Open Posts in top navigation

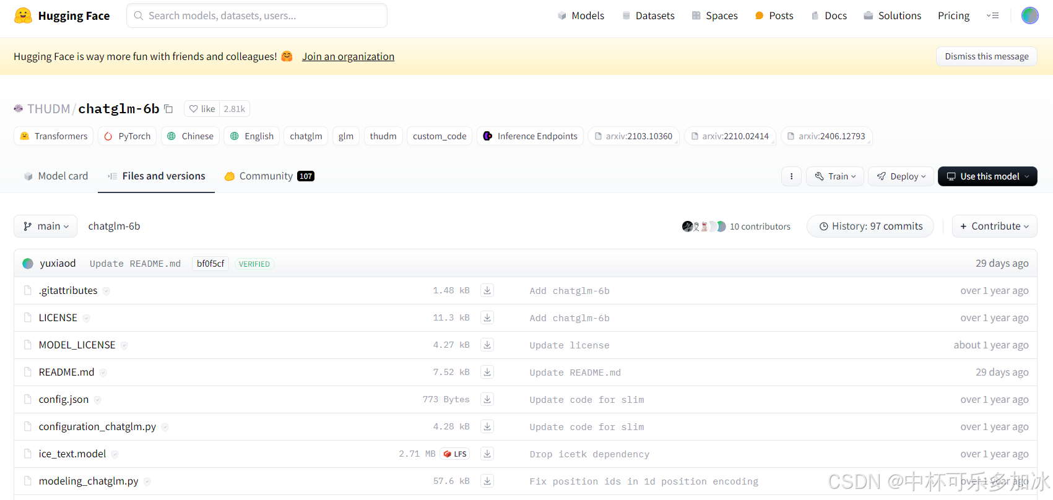[774, 15]
